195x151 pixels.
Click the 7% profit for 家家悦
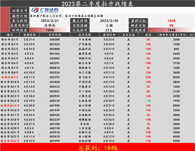click(x=148, y=124)
